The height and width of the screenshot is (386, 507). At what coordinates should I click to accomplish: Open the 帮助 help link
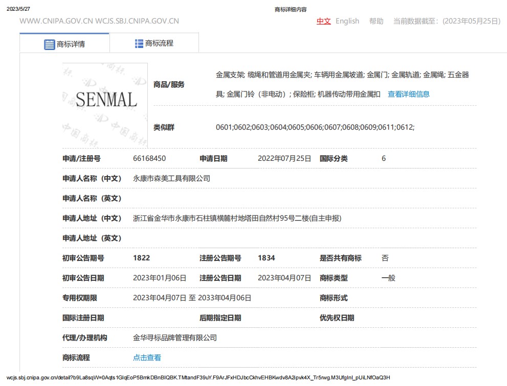click(377, 21)
